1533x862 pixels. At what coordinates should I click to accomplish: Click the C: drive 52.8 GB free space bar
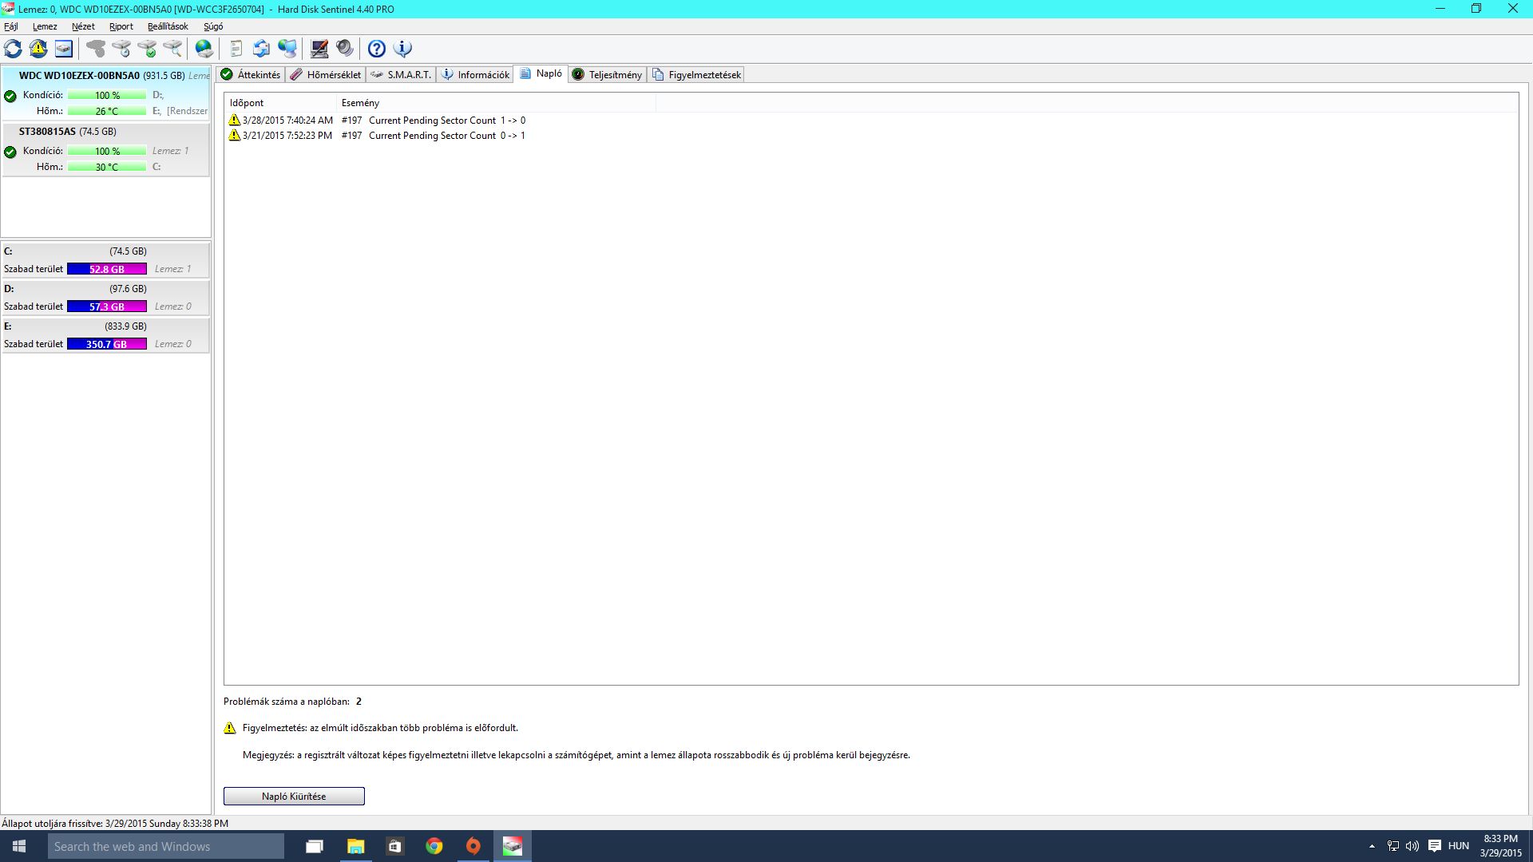(x=107, y=269)
